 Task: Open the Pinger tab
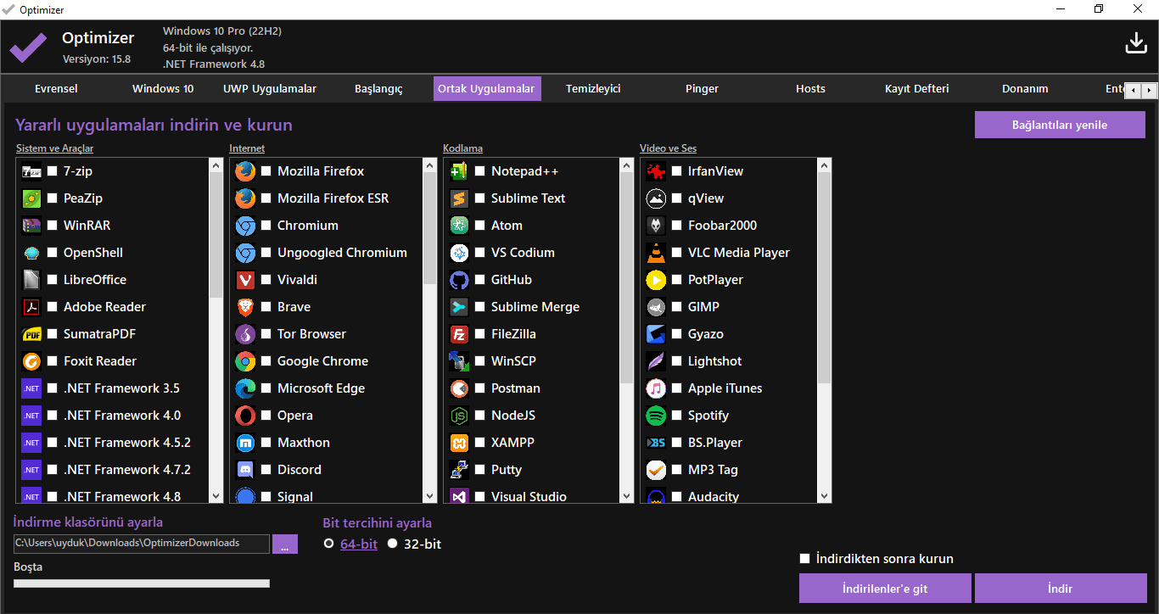pos(702,89)
